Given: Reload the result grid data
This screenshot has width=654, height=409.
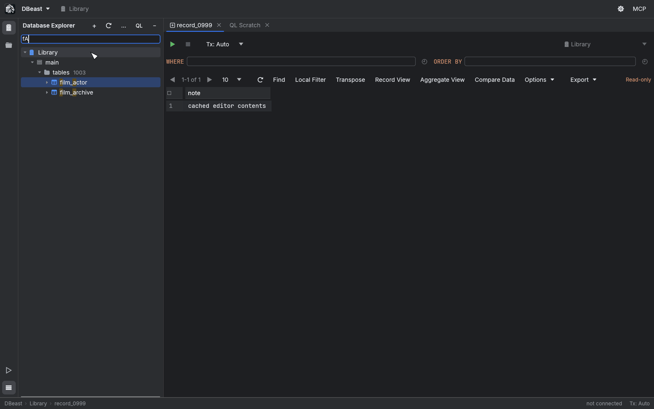Looking at the screenshot, I should (260, 80).
